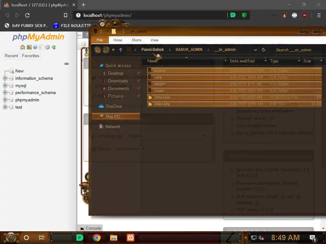This screenshot has height=244, width=326.
Task: Click green note icon in address bar
Action: pos(233,15)
